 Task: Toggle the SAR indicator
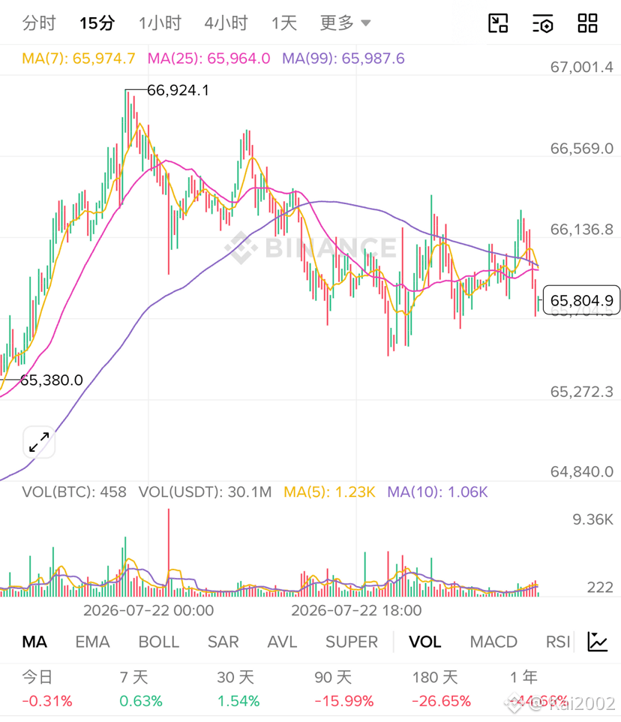[x=223, y=642]
